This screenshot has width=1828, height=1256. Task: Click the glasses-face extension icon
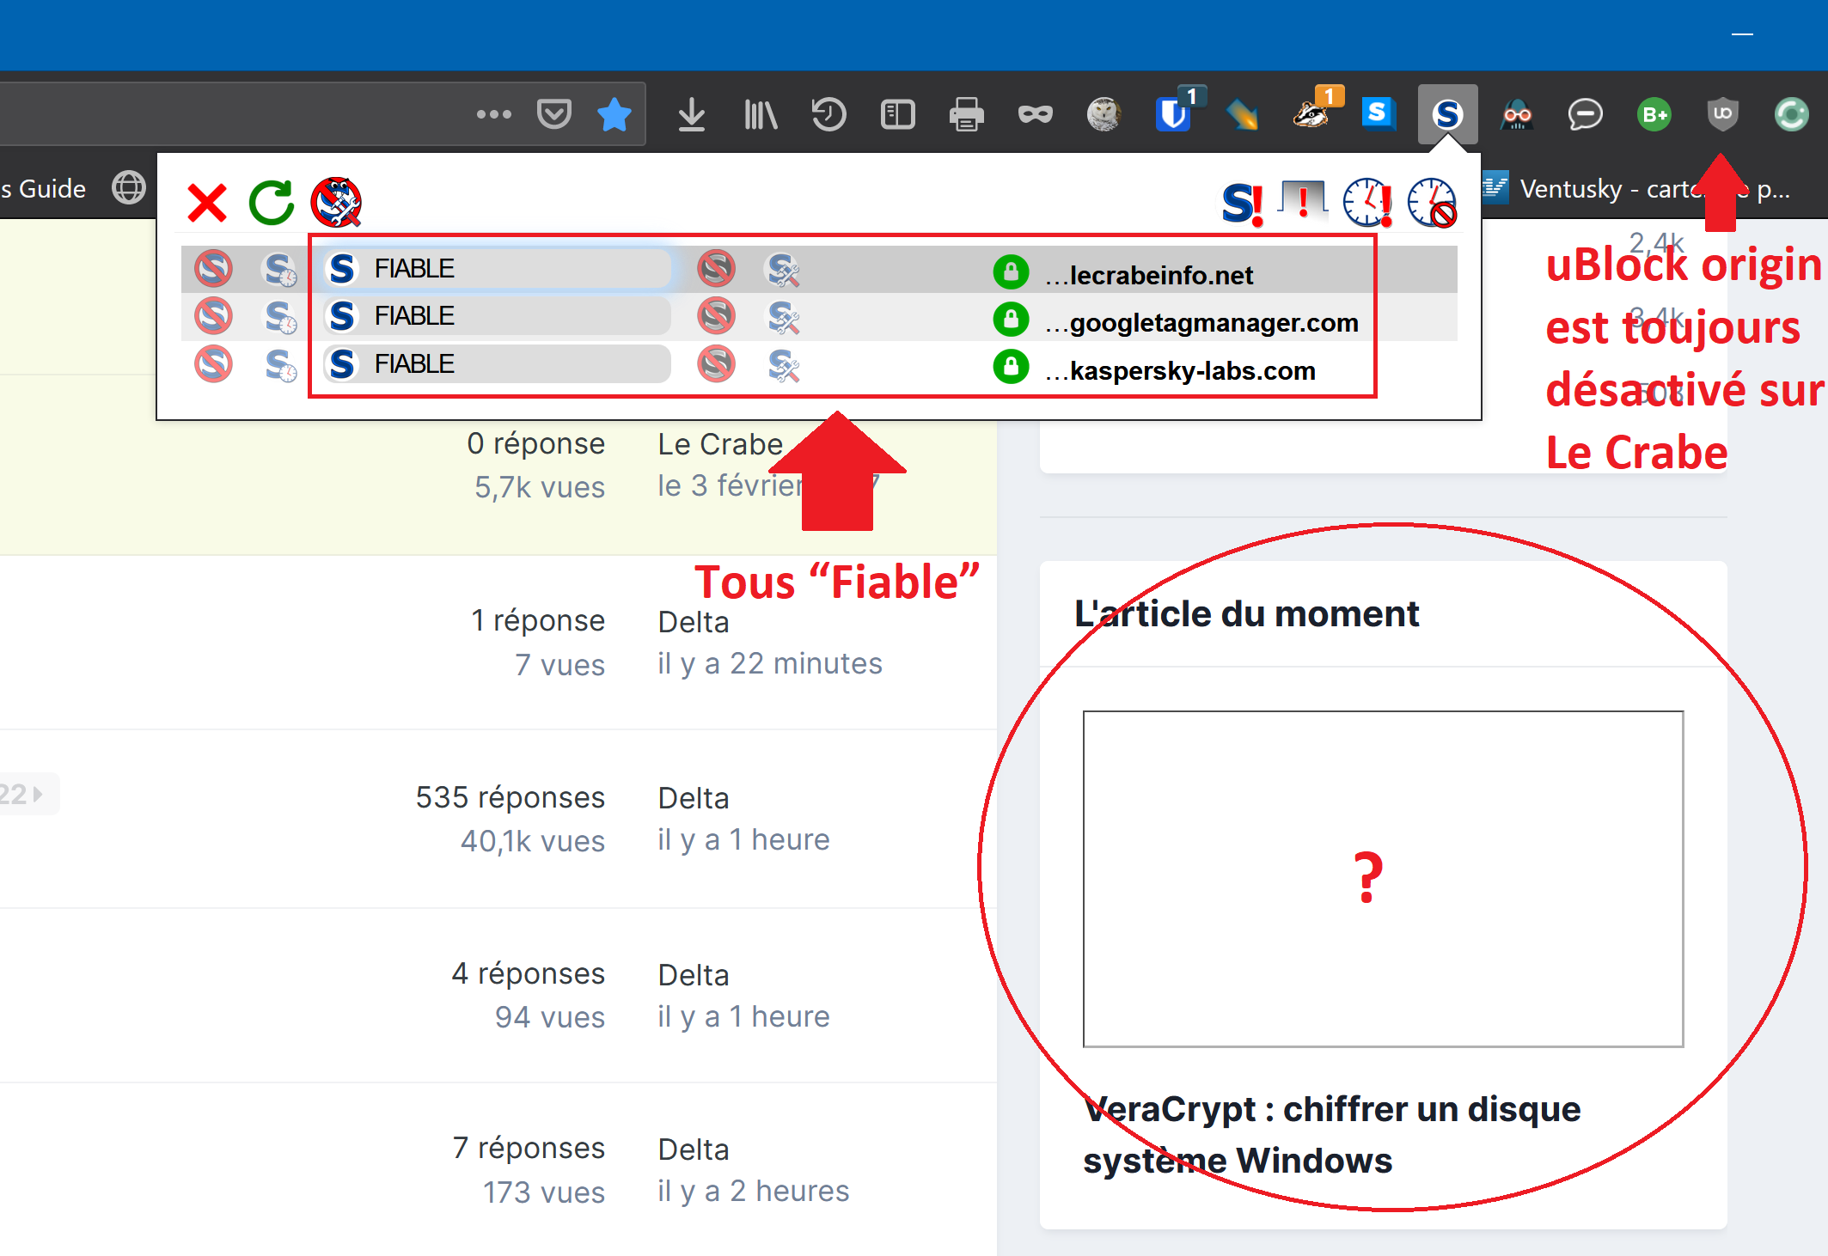point(1517,114)
